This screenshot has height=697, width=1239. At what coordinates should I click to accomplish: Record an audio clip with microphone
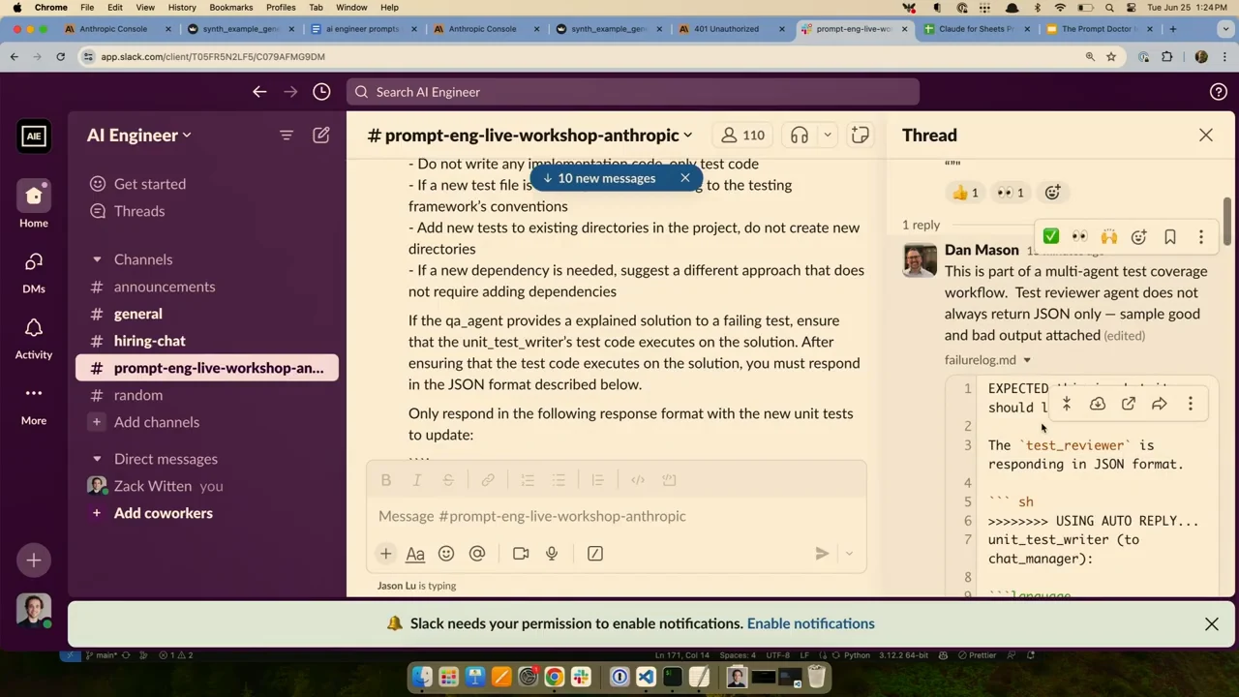552,554
